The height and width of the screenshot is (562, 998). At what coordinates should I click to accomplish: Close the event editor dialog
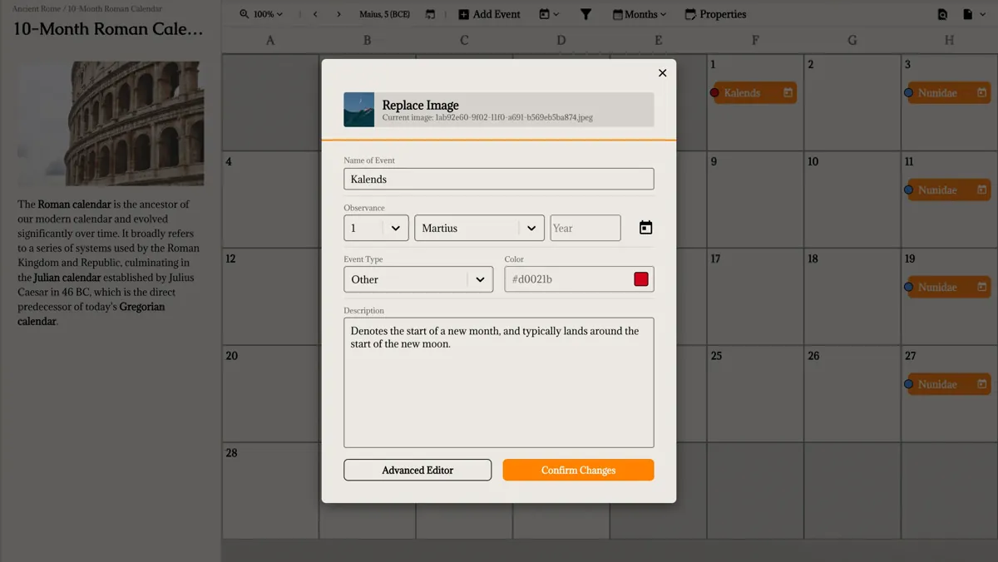662,73
